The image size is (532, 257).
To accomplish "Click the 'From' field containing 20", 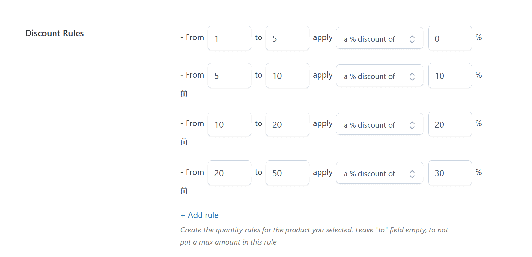I will (229, 173).
